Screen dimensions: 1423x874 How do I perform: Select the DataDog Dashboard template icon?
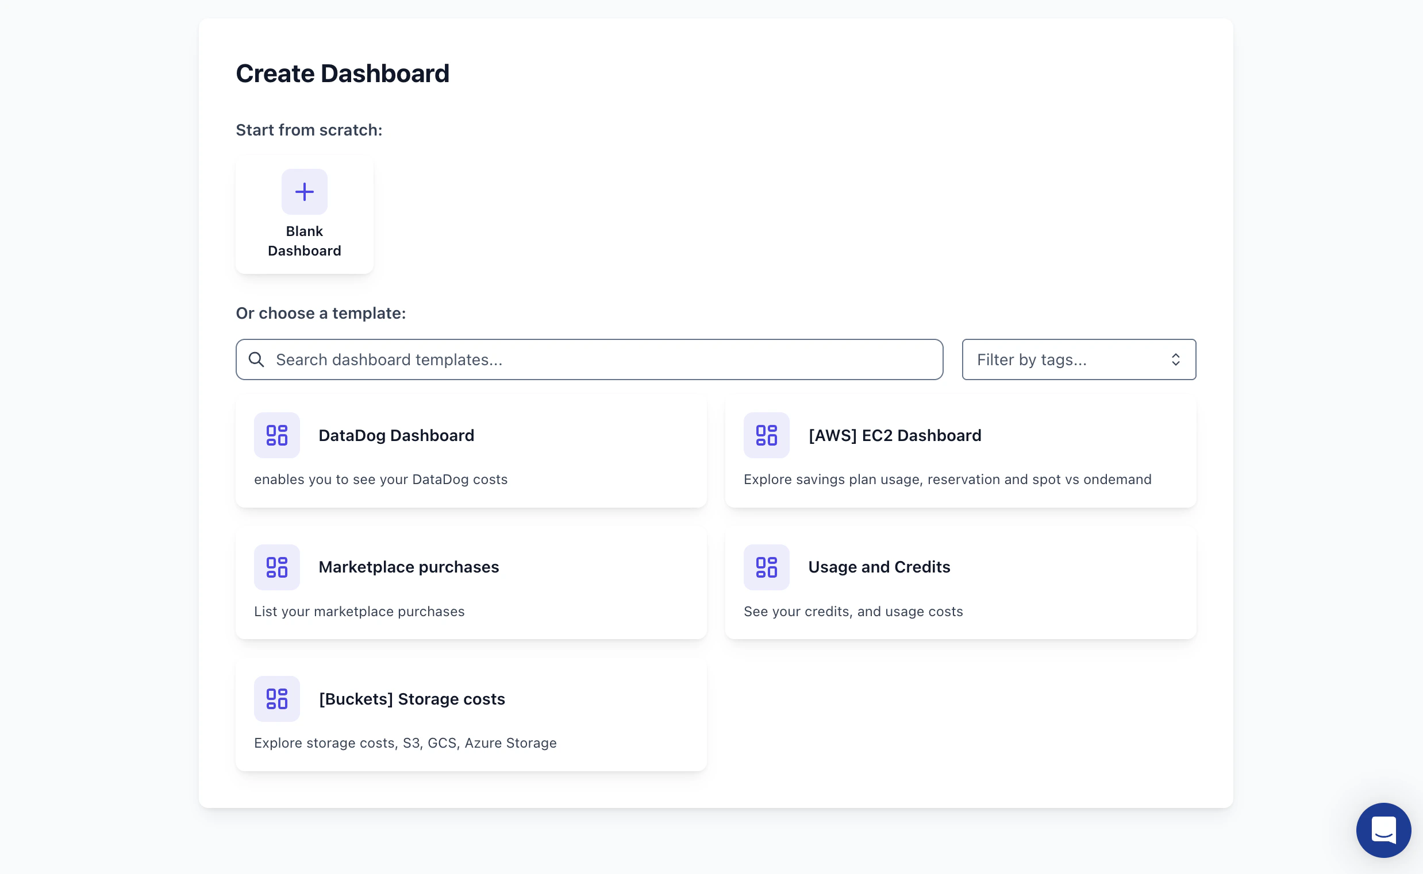point(276,435)
